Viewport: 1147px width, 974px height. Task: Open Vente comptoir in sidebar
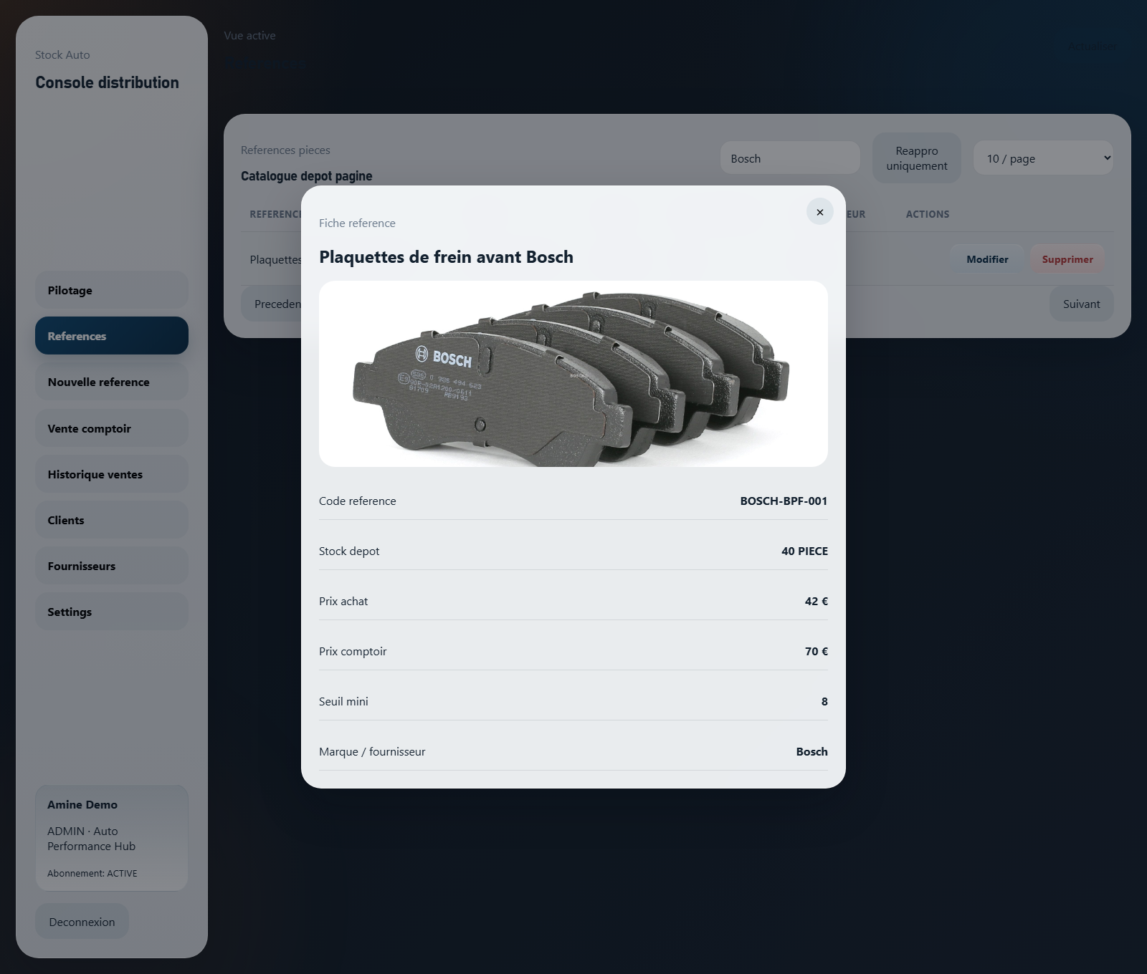[x=111, y=428]
